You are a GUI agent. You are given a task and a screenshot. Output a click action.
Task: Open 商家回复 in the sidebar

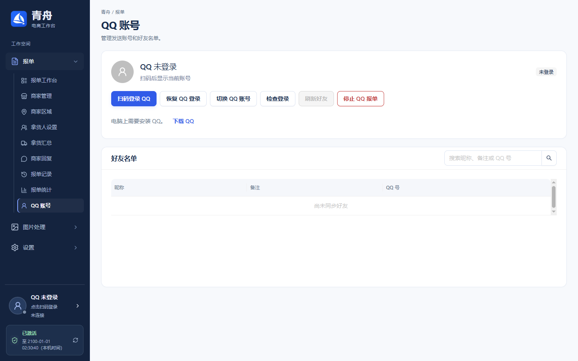(51, 158)
